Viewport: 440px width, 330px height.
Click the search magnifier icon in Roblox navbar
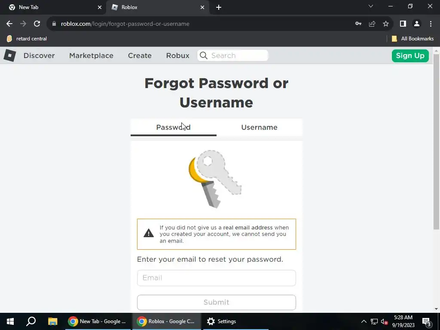[x=204, y=55]
